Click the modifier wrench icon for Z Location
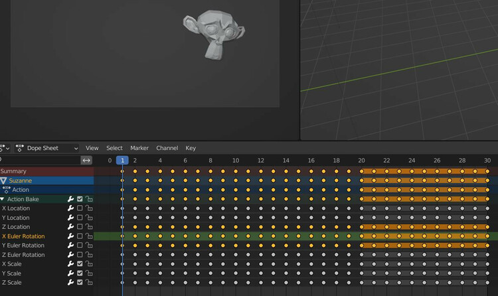 click(x=70, y=227)
